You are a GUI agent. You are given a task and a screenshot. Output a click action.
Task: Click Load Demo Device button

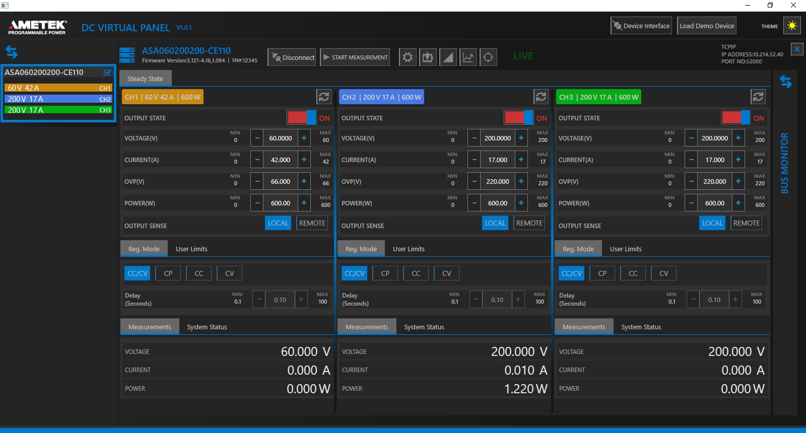click(x=707, y=26)
